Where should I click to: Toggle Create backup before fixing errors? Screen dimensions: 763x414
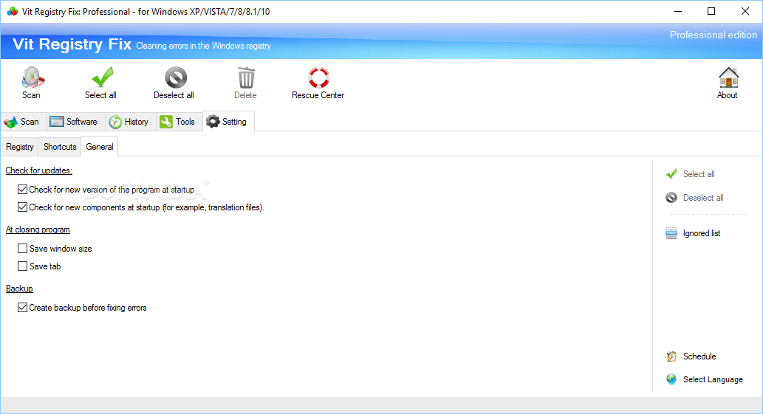coord(82,308)
